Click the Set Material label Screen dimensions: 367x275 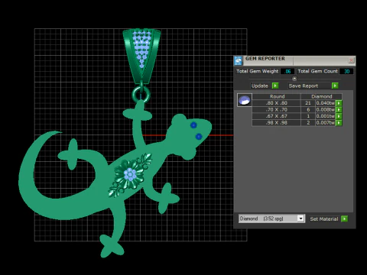(x=324, y=219)
